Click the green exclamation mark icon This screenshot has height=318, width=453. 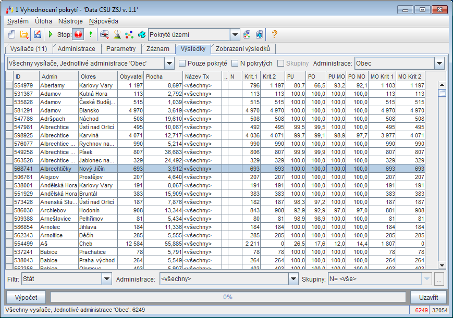(x=91, y=34)
